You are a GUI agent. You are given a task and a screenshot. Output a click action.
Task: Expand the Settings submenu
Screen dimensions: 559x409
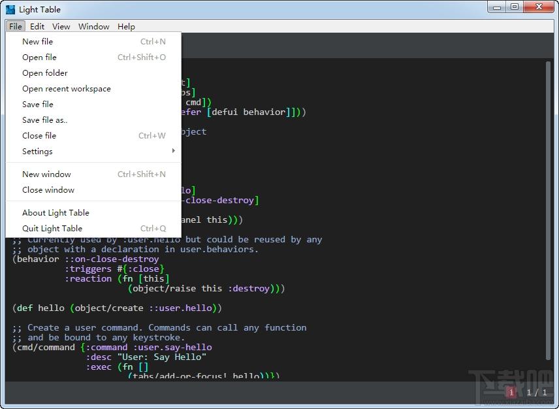(93, 152)
